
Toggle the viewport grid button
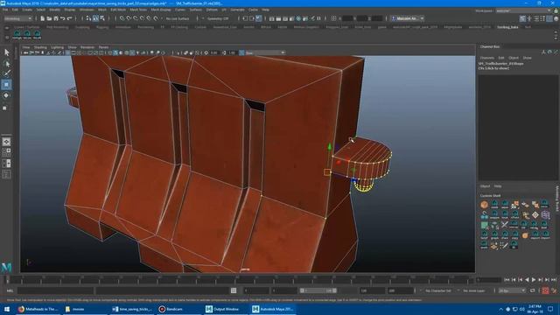[x=67, y=52]
